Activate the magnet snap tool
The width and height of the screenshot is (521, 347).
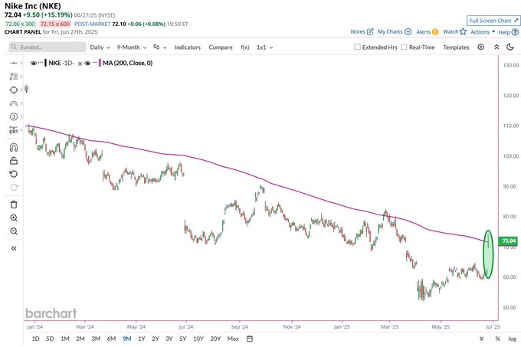coord(13,148)
